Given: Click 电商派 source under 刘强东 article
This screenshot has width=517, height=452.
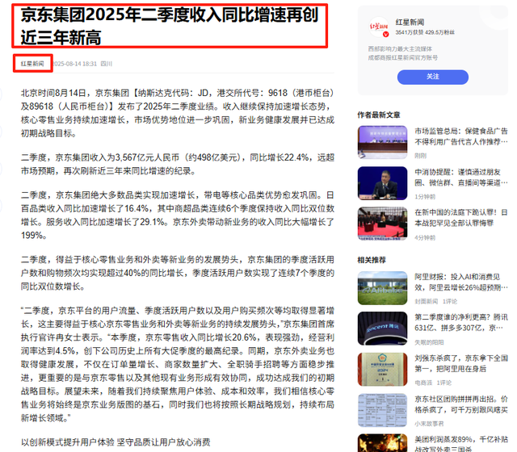Looking at the screenshot, I should (x=423, y=383).
